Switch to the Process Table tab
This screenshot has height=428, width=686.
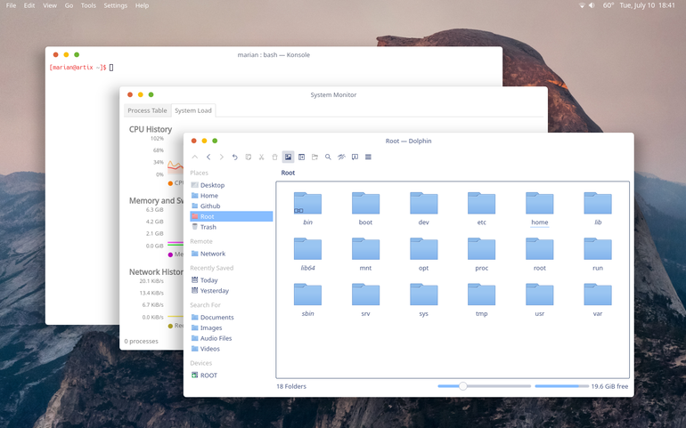(x=147, y=110)
